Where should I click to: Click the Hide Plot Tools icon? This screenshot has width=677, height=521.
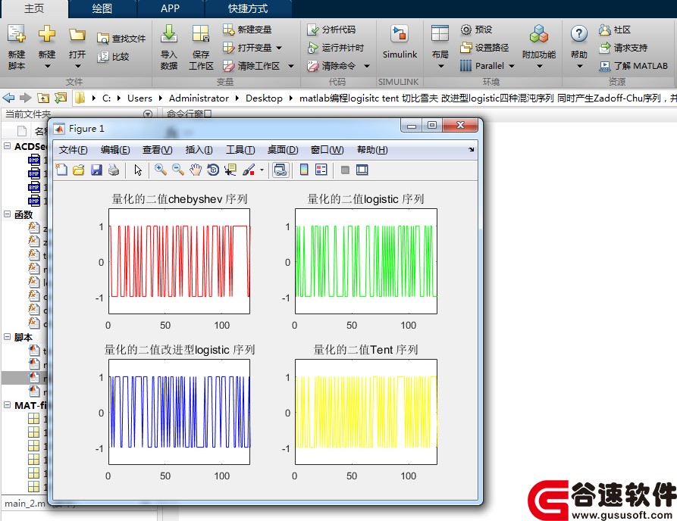(344, 170)
